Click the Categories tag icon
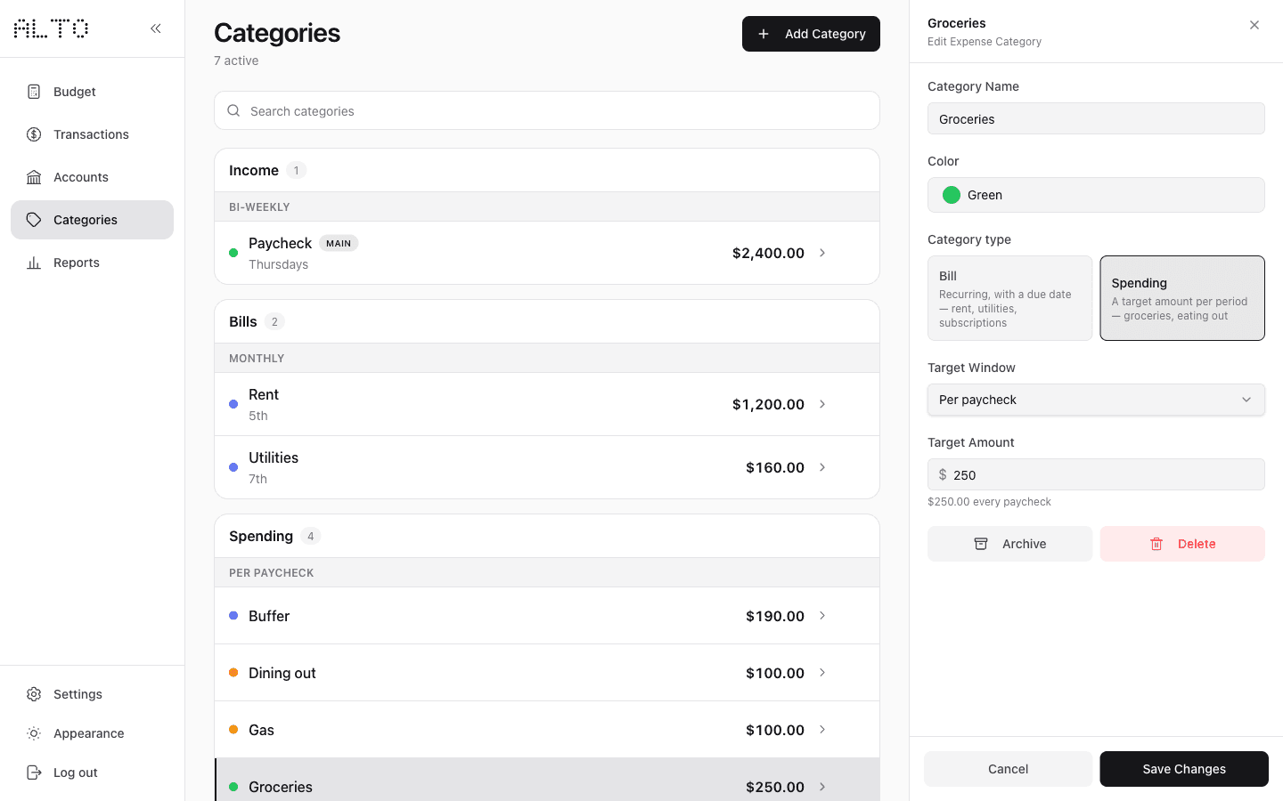The height and width of the screenshot is (801, 1283). coord(34,220)
